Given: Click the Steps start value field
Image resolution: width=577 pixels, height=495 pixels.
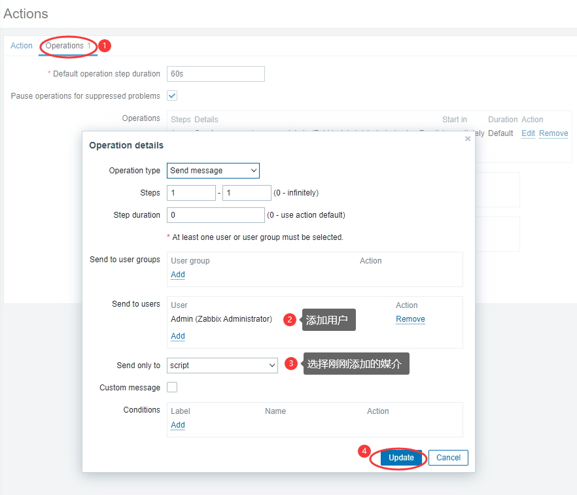Looking at the screenshot, I should (191, 193).
